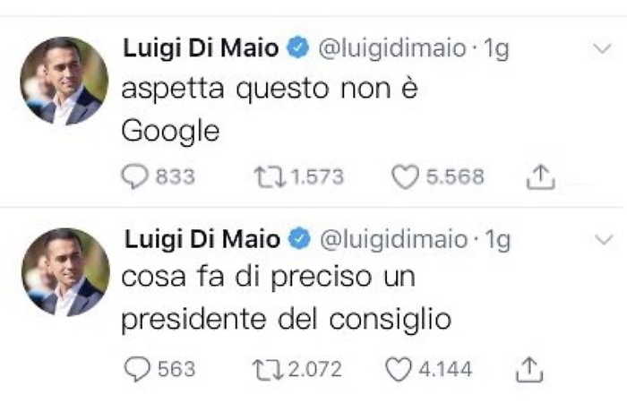Like the tweet with 5.568 likes

click(406, 177)
